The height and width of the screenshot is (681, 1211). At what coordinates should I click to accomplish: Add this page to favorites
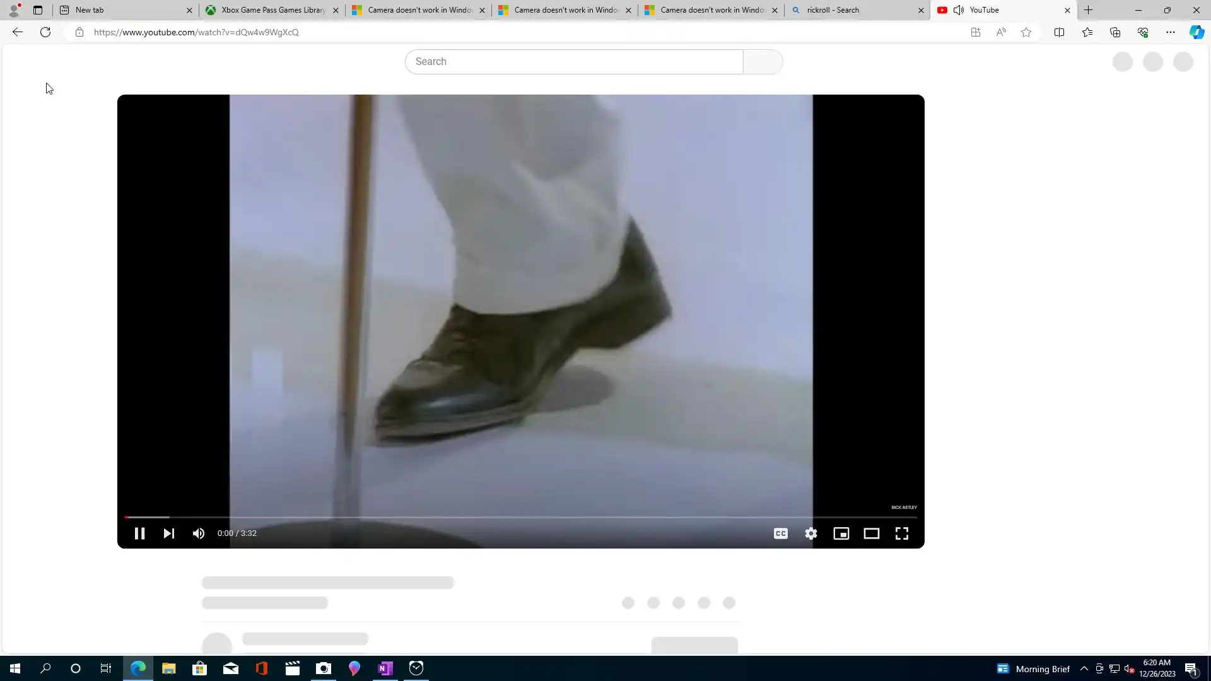[x=1026, y=32]
